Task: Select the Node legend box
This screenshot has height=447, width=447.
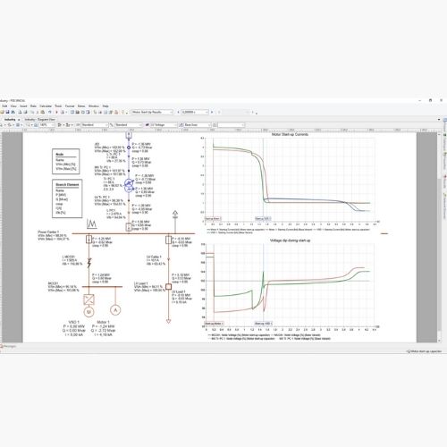Action: (x=66, y=161)
